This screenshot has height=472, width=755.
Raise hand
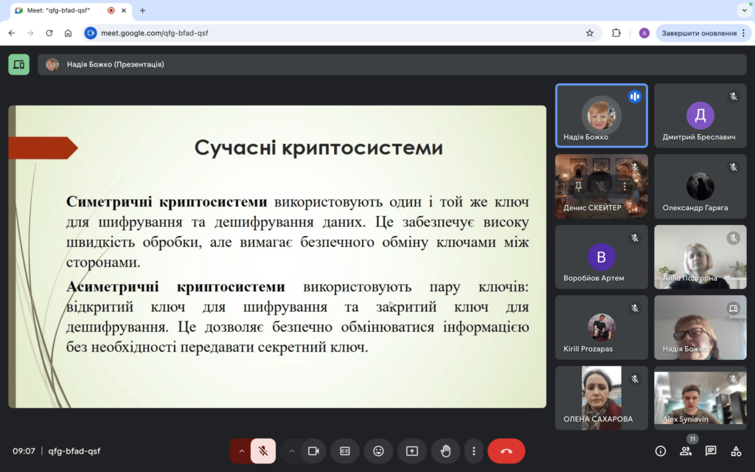445,451
